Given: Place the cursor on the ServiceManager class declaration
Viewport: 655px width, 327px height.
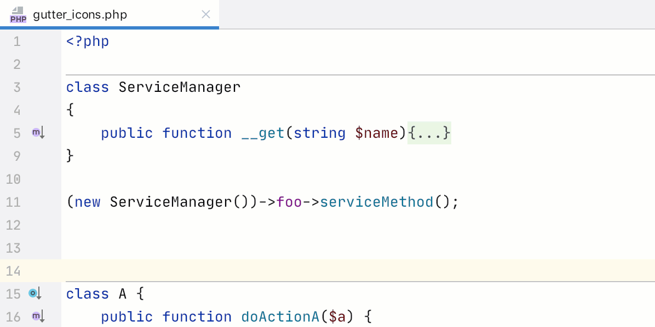Looking at the screenshot, I should [179, 87].
